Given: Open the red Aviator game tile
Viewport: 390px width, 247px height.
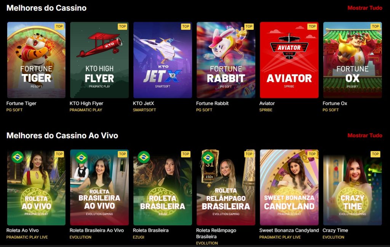Looking at the screenshot, I should pyautogui.click(x=289, y=60).
